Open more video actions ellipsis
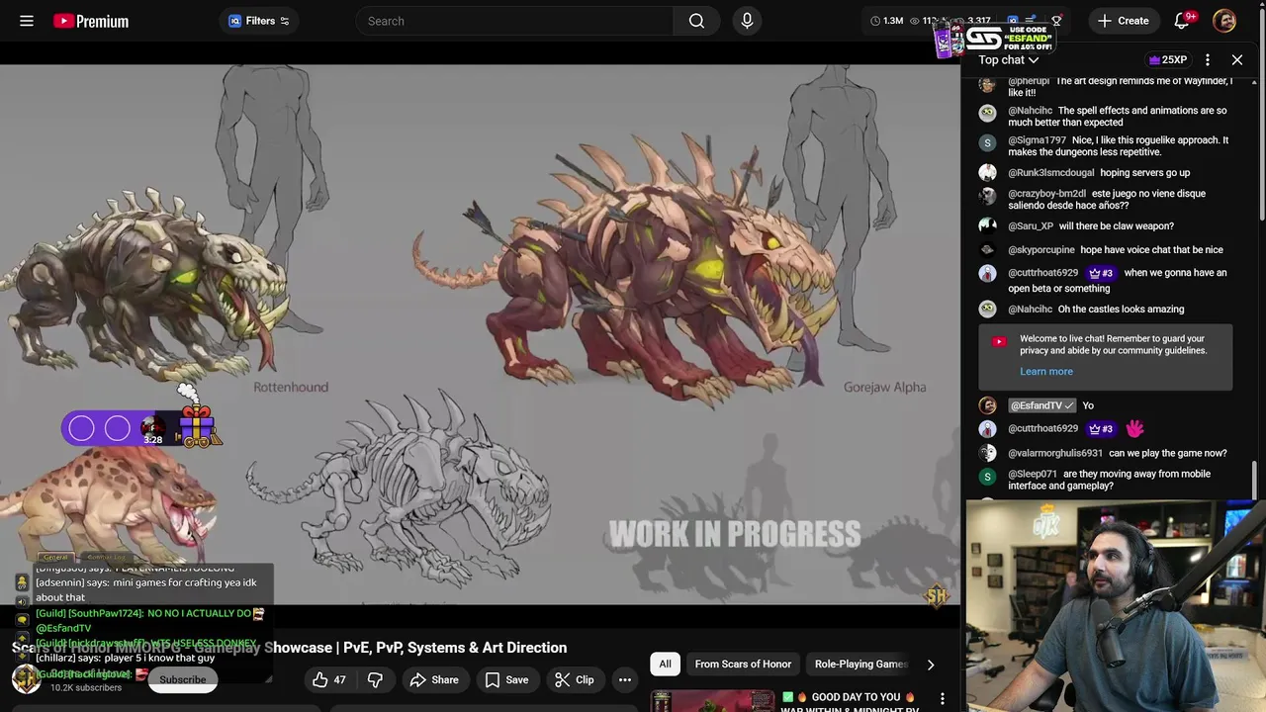Viewport: 1266px width, 712px height. coord(625,680)
